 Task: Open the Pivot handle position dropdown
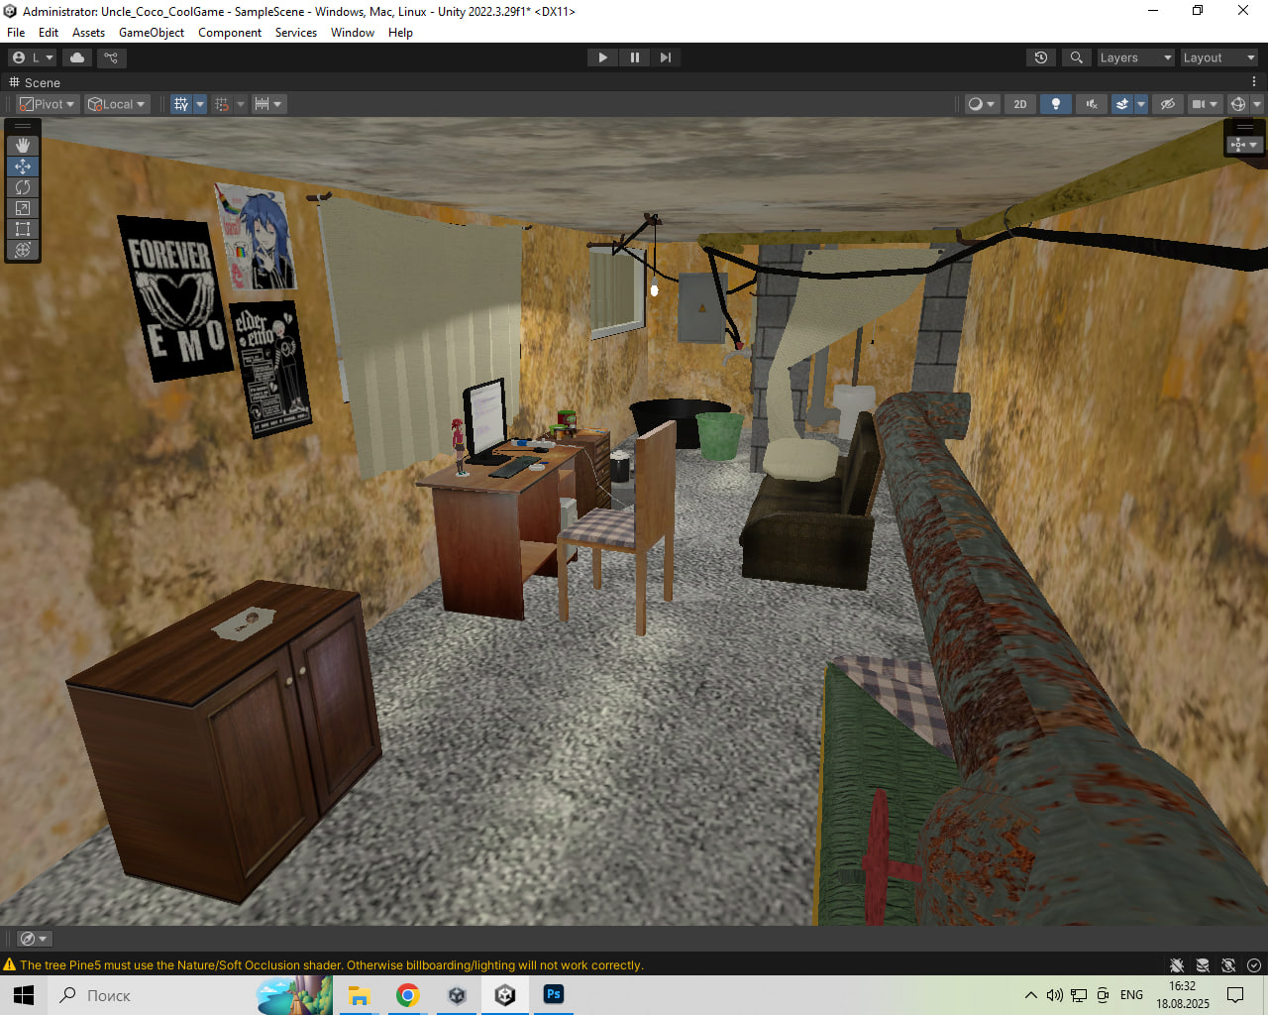(48, 104)
